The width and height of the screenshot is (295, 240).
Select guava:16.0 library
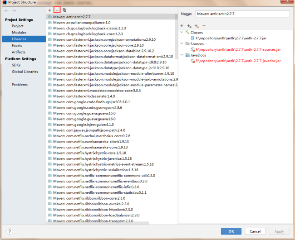[x=112, y=119]
